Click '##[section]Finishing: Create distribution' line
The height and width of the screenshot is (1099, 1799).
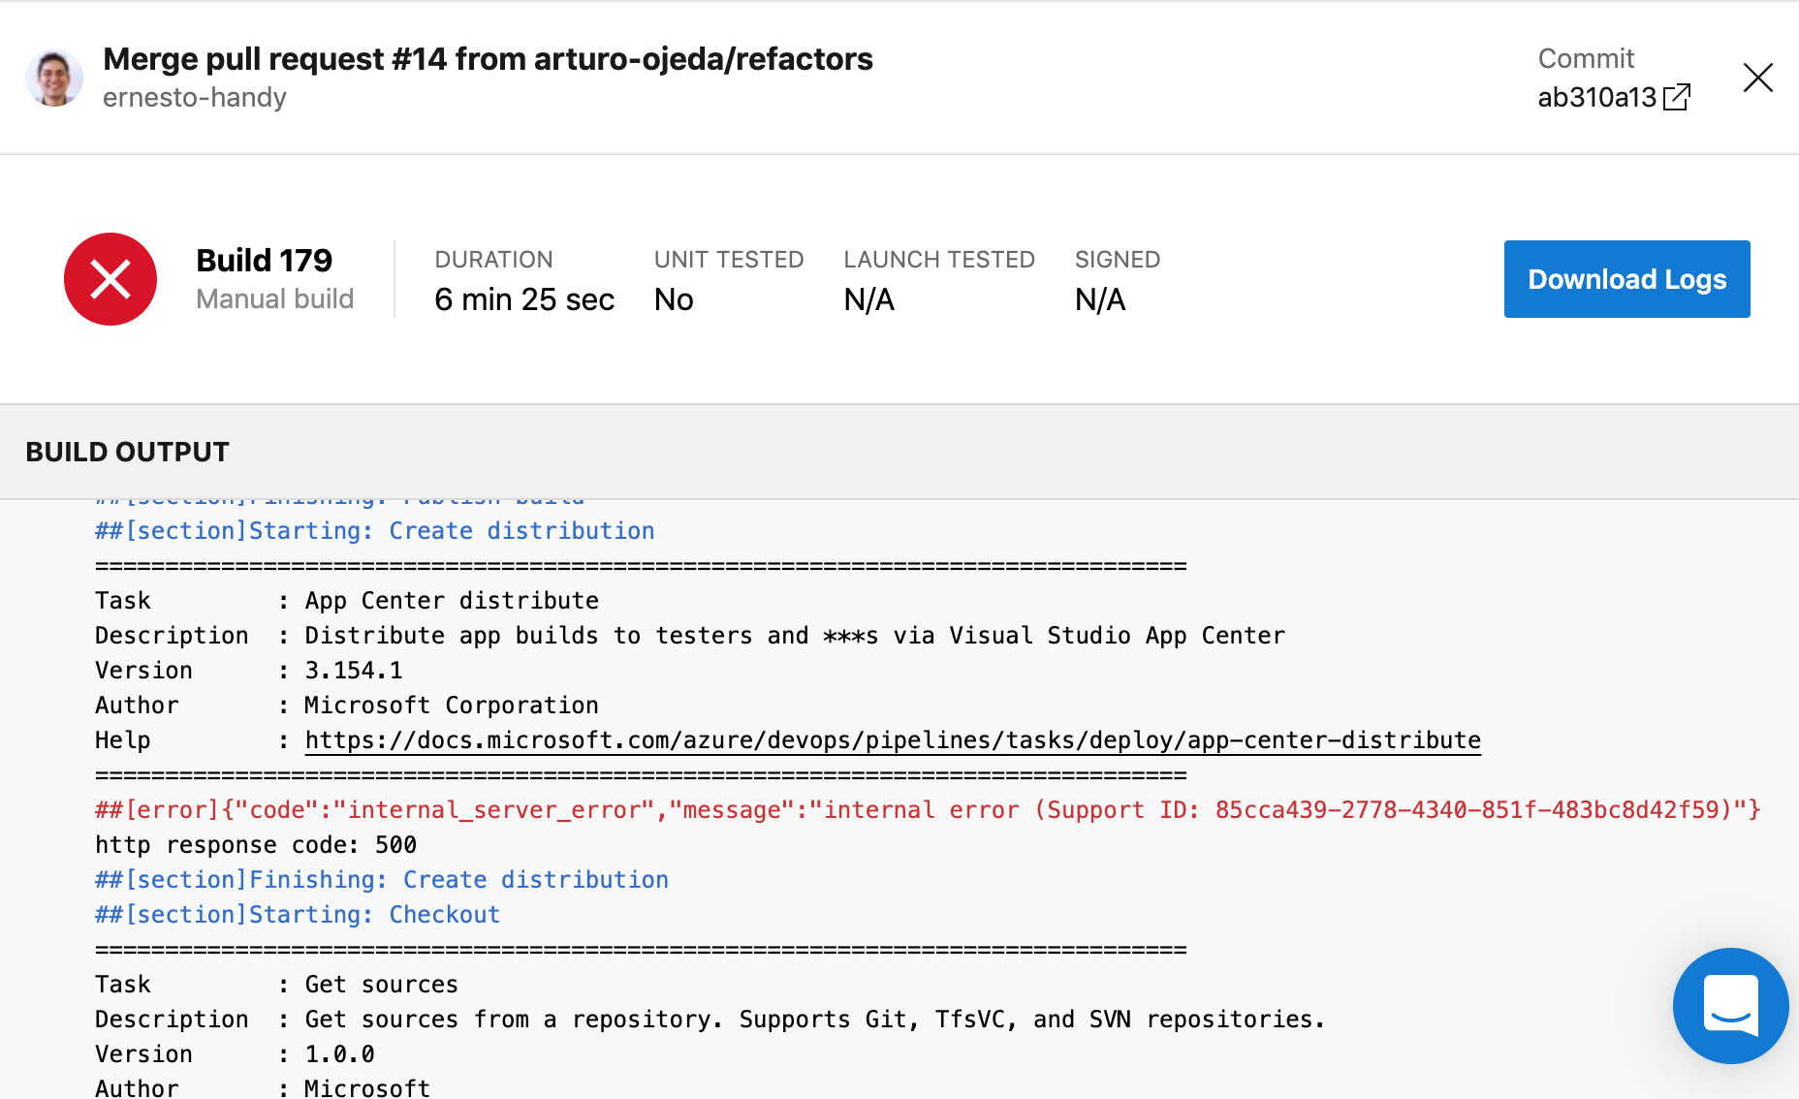point(382,880)
